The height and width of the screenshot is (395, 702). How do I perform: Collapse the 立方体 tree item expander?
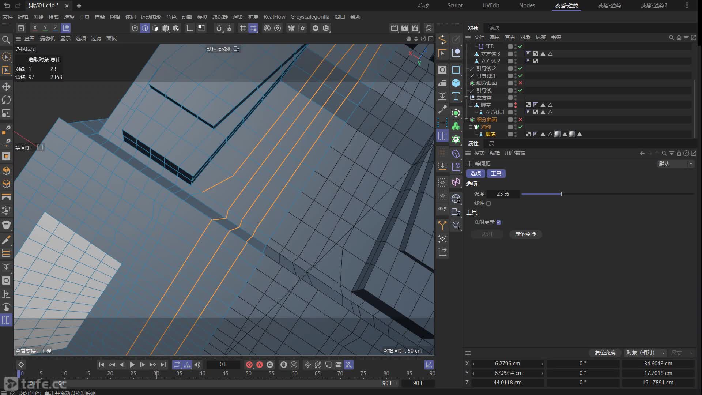[x=467, y=98]
